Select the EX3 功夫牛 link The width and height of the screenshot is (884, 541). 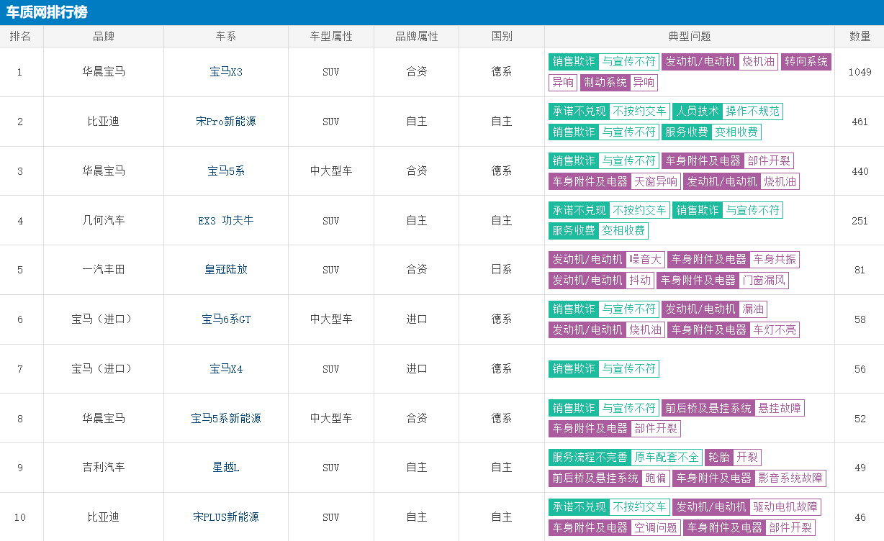pyautogui.click(x=226, y=221)
